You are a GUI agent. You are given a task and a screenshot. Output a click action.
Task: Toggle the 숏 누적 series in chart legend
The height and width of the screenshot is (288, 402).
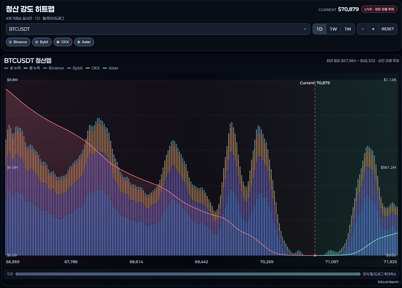tap(13, 68)
